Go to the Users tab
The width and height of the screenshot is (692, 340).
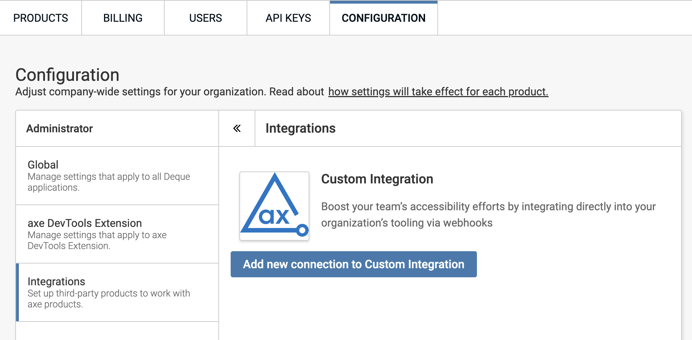tap(205, 18)
